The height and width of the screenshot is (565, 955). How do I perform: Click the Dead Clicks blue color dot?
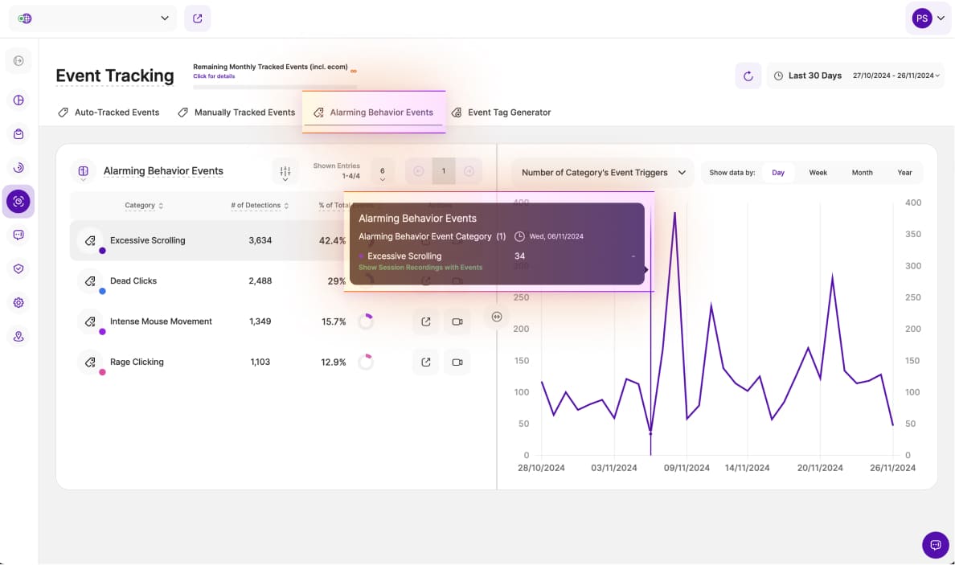(x=102, y=291)
